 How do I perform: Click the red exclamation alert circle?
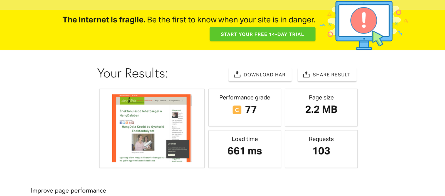coord(364,20)
